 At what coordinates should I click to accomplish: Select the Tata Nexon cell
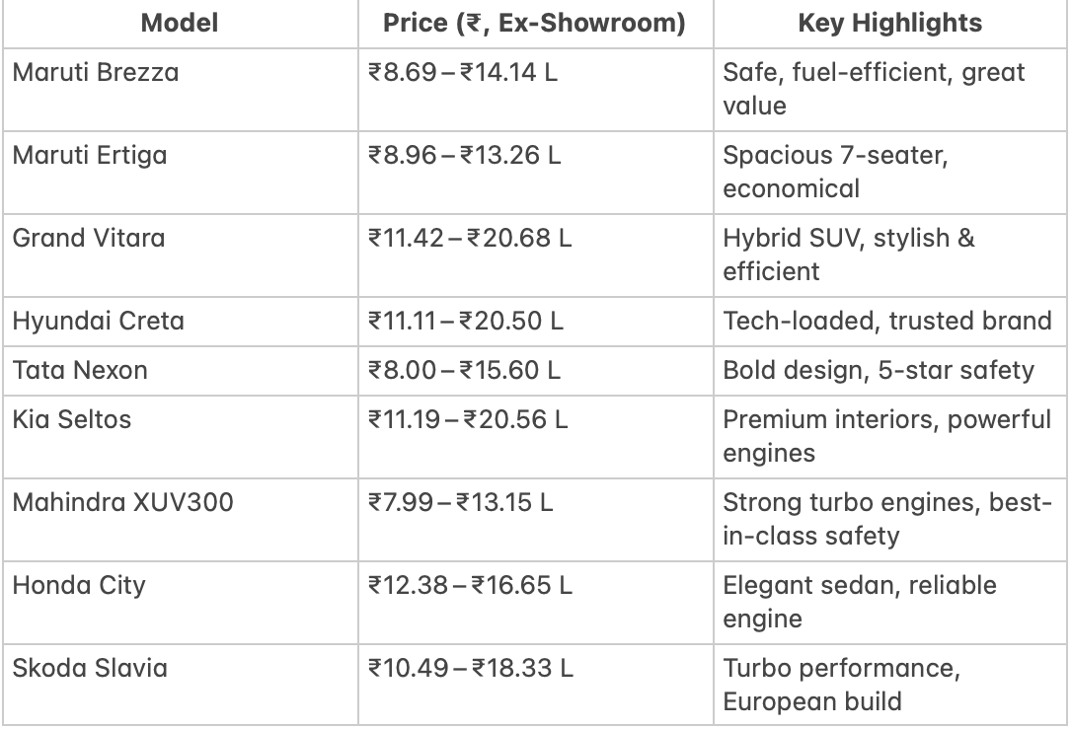[180, 371]
